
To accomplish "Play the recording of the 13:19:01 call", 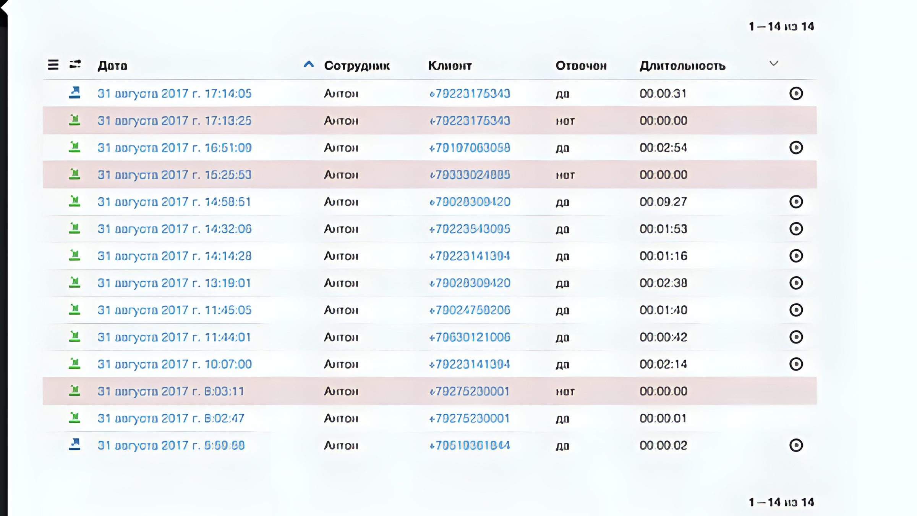I will pyautogui.click(x=796, y=283).
